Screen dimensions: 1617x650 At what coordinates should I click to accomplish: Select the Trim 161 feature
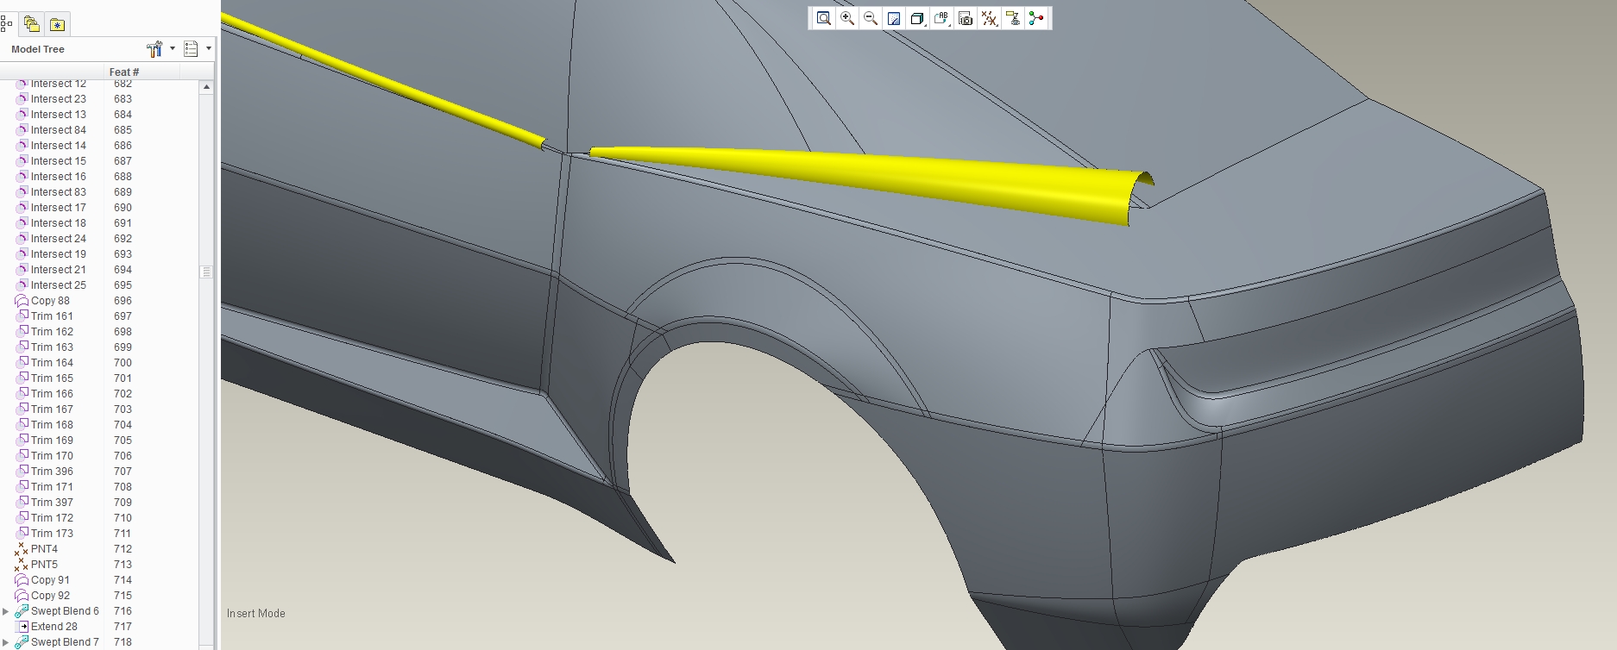coord(52,316)
